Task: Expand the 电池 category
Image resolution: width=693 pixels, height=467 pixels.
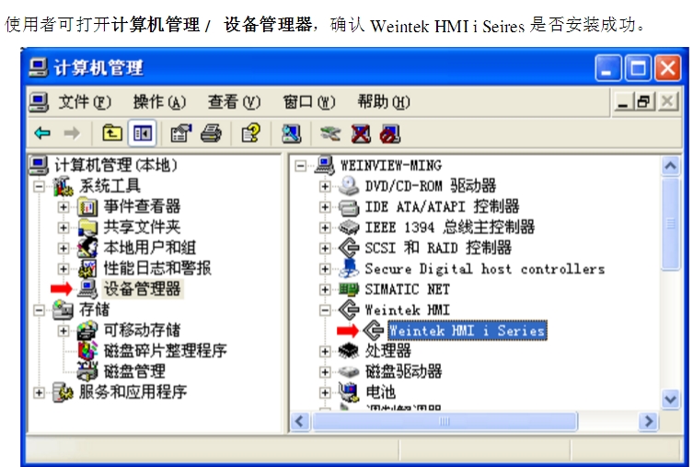Action: click(325, 392)
